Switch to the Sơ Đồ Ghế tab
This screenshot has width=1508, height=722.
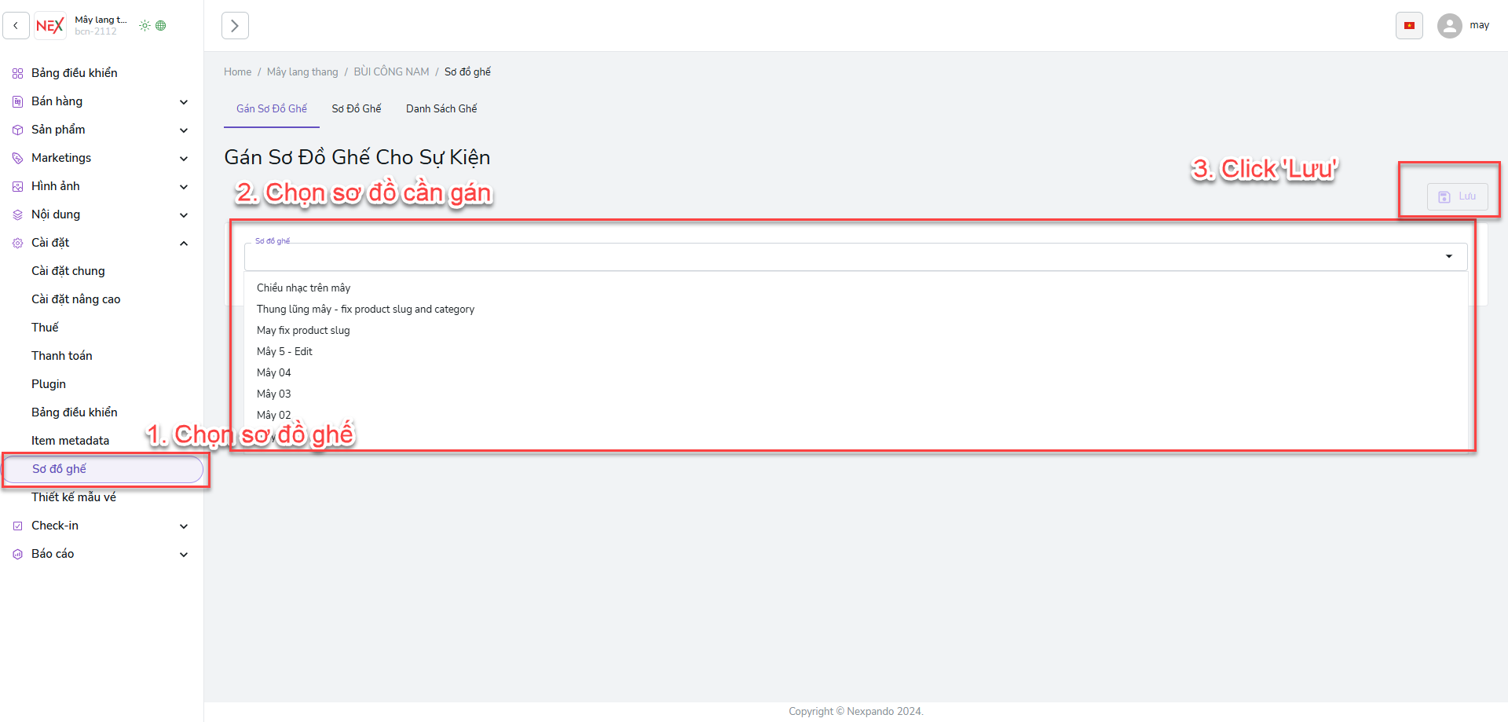click(356, 108)
